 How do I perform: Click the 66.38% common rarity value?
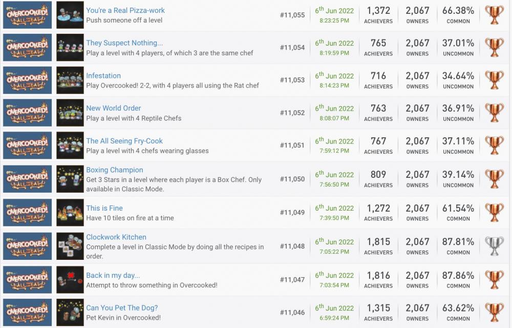(x=458, y=11)
